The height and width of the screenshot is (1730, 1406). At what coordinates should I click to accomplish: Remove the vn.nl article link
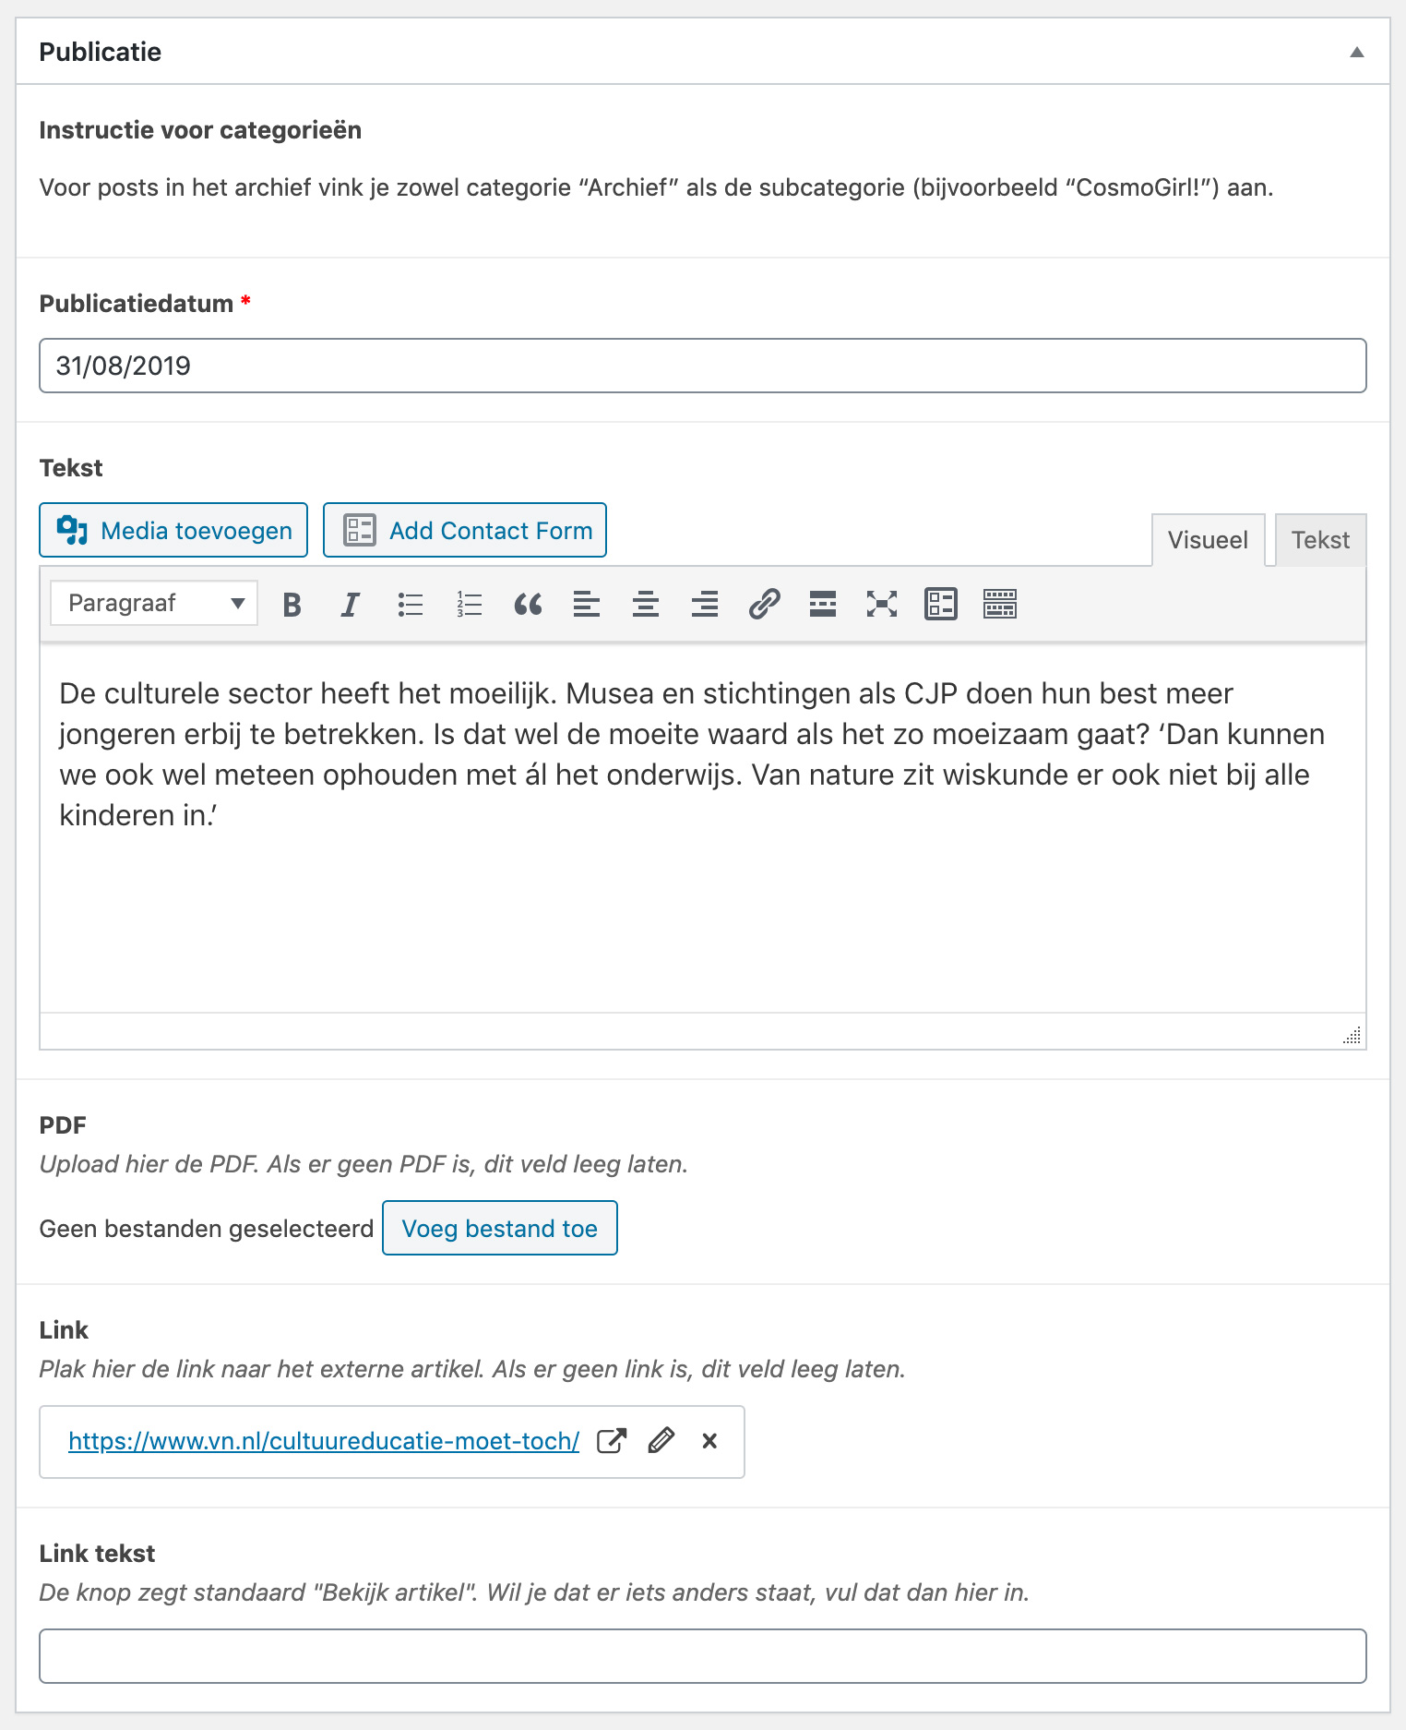(709, 1441)
